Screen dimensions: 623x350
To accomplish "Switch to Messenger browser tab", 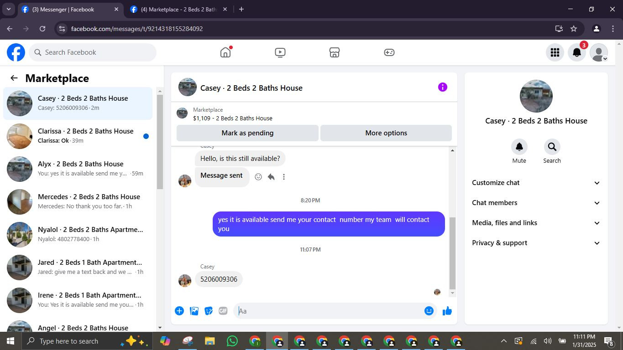I will (x=70, y=9).
